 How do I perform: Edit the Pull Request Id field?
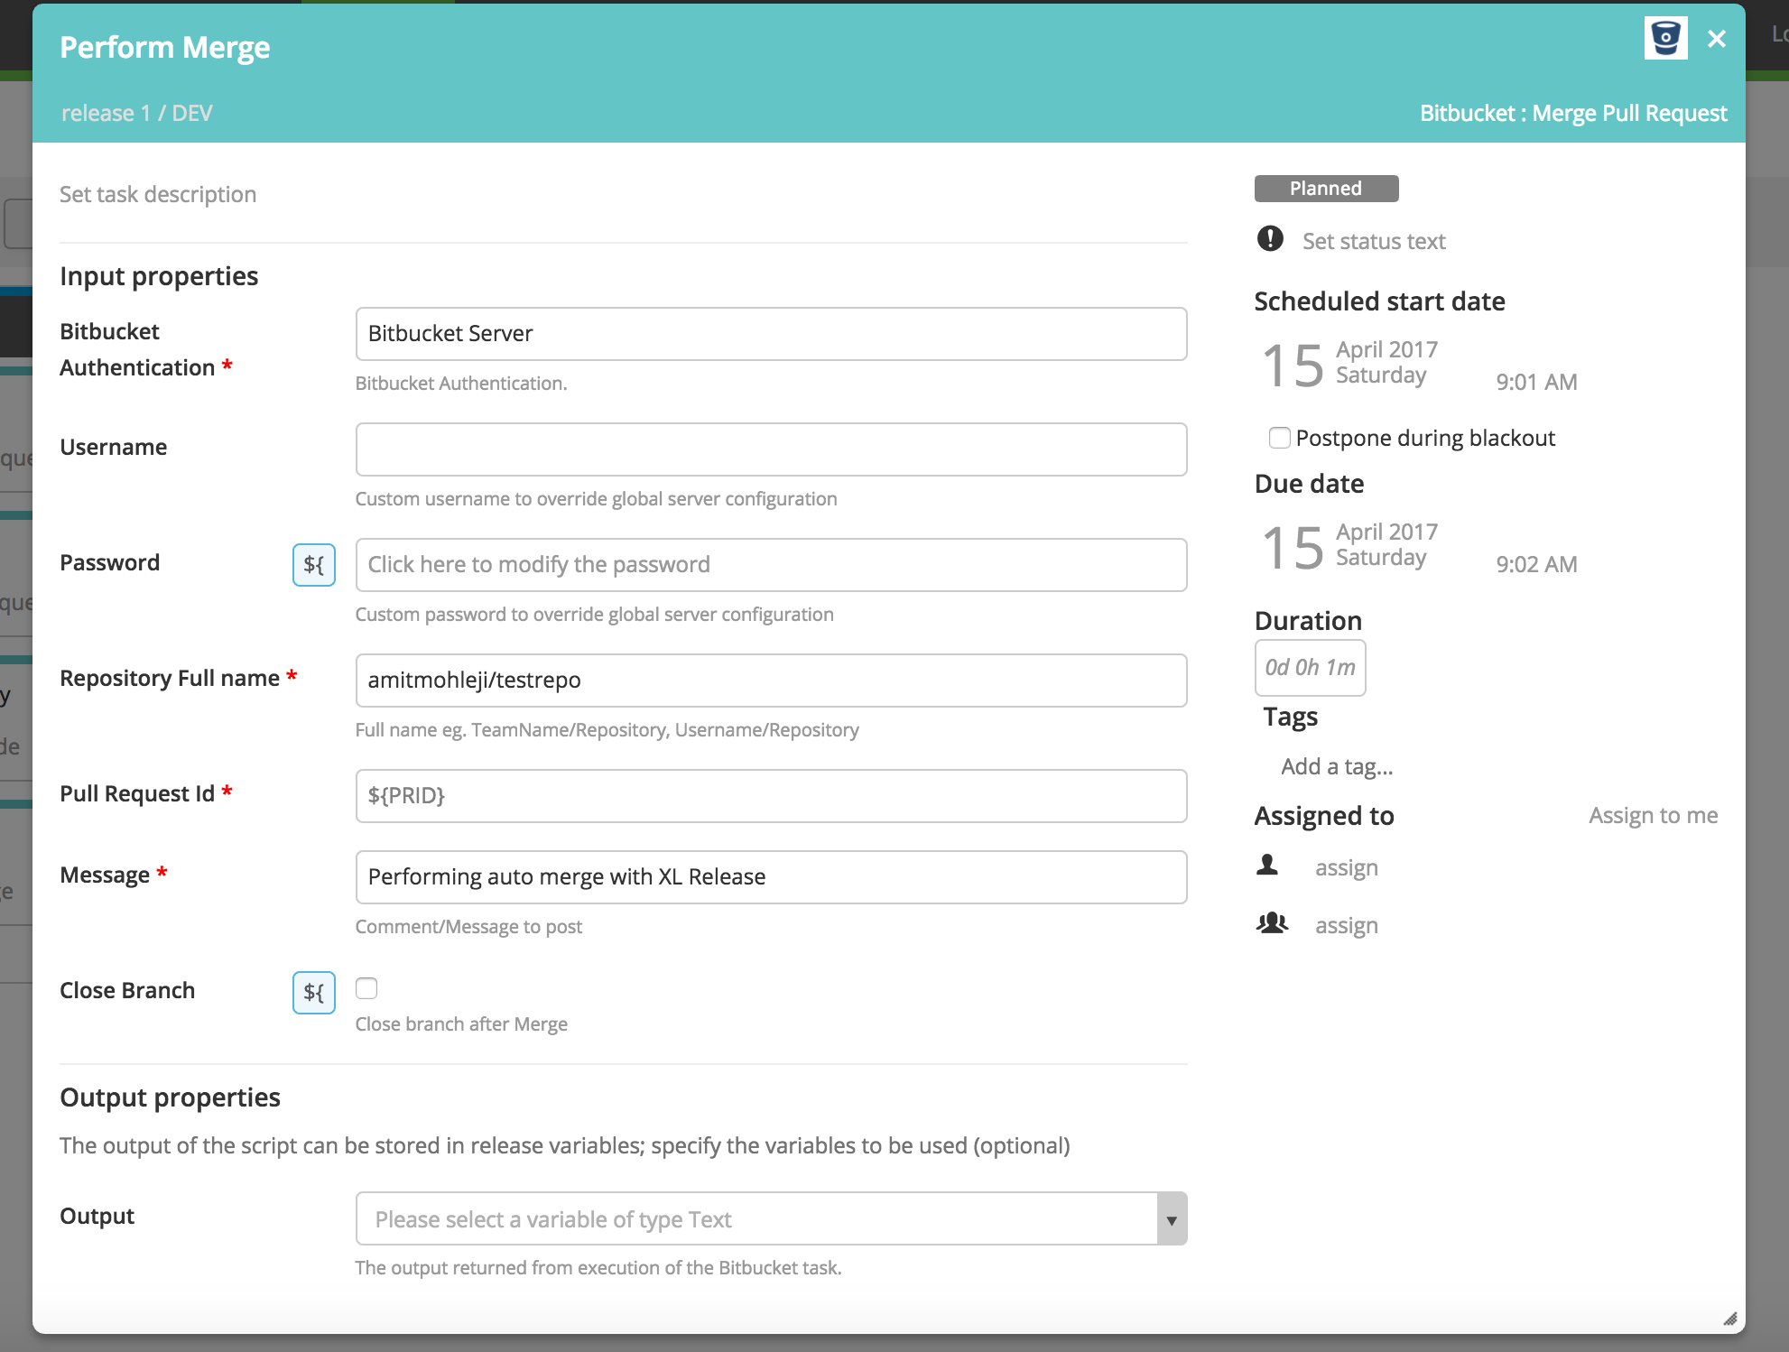[x=771, y=796]
